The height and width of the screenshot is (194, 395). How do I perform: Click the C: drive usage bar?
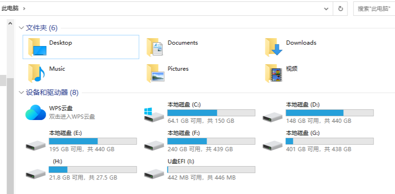211,113
